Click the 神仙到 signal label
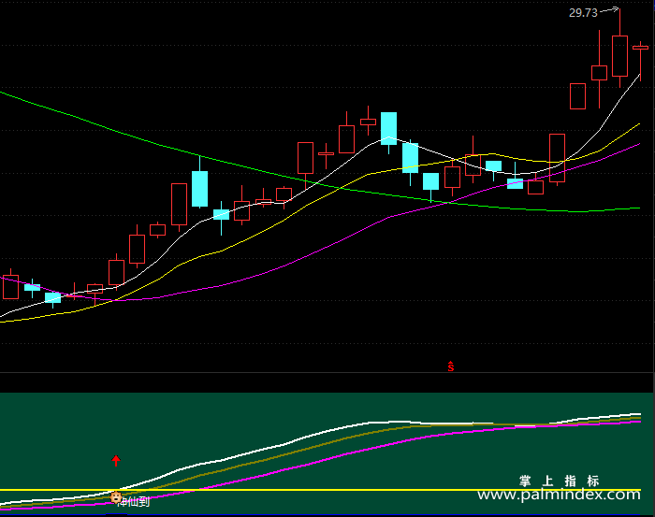 click(134, 501)
